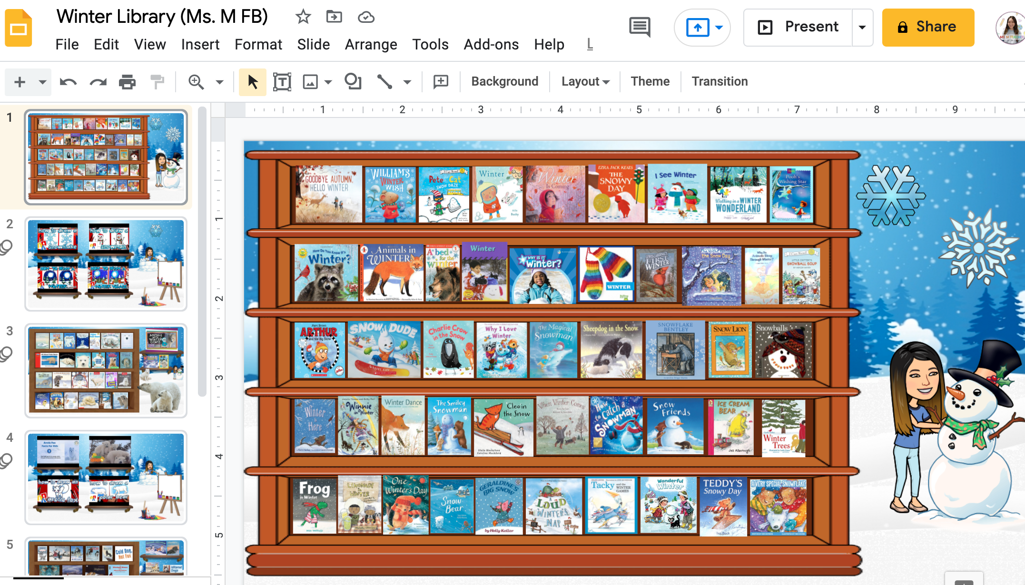
Task: Click the Snowballs book cover
Action: [x=784, y=351]
